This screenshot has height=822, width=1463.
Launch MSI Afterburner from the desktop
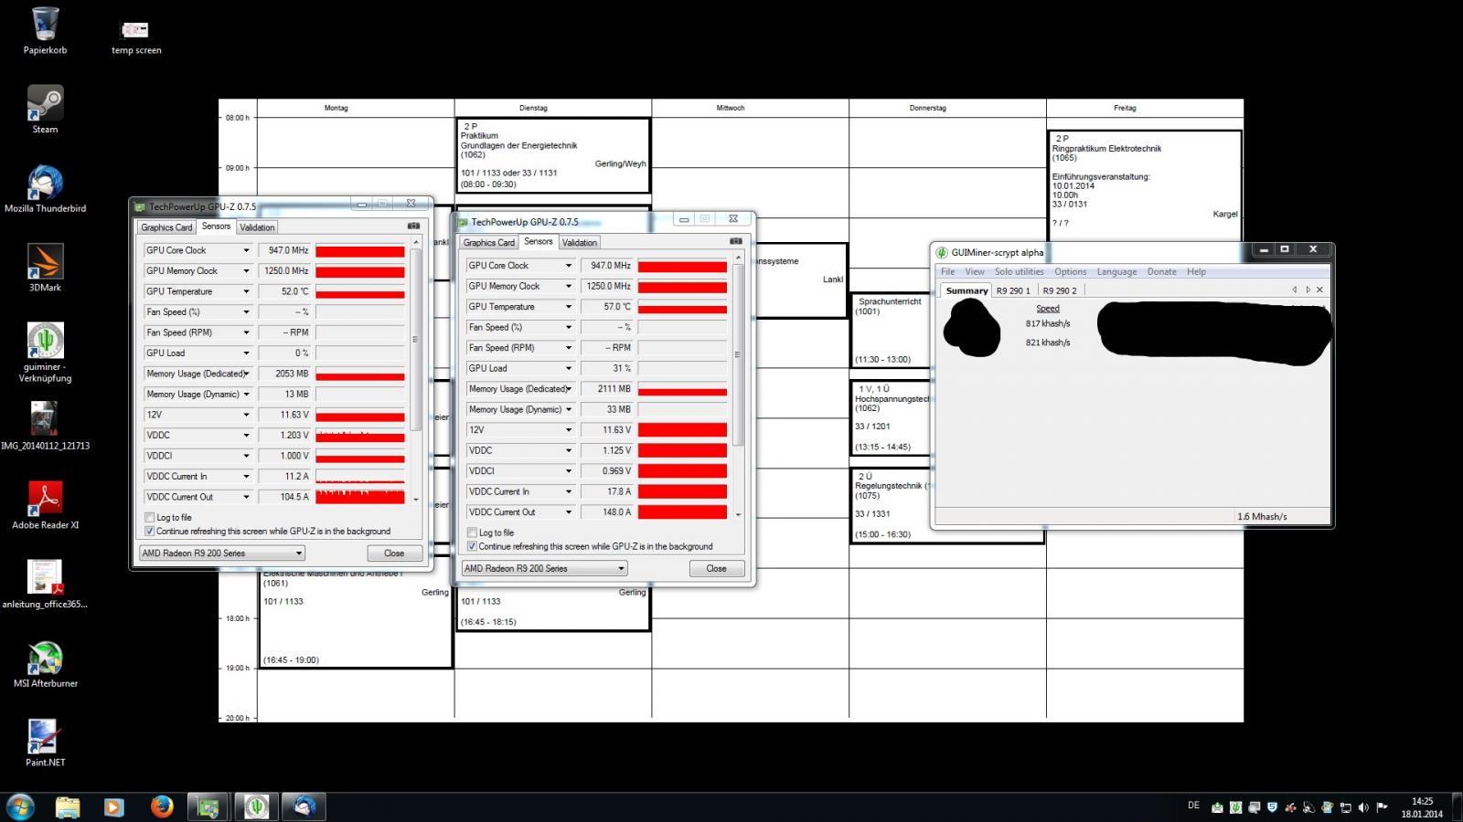(x=45, y=663)
